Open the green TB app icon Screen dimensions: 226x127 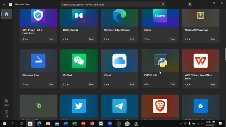[x=38, y=106]
